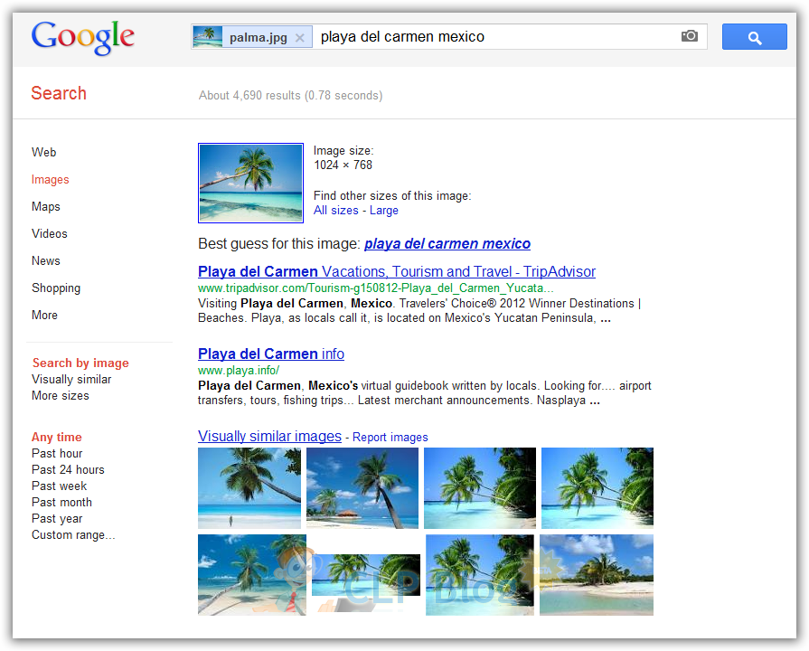Open the Visually similar images heading link
The width and height of the screenshot is (809, 651).
(270, 436)
